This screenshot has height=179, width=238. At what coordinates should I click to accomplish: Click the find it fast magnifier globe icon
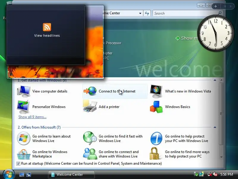[90, 138]
